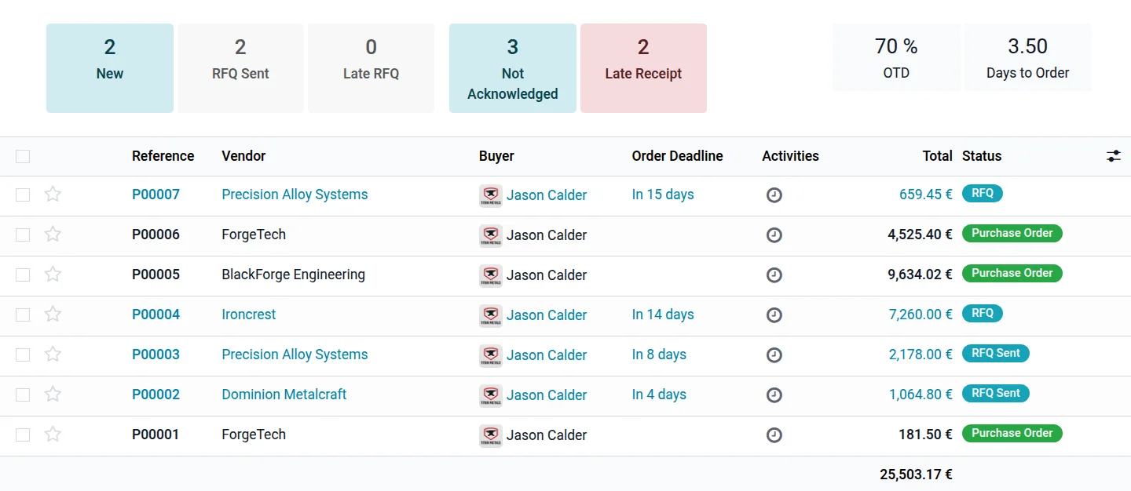Sort by the Vendor column header
This screenshot has height=491, width=1131.
pyautogui.click(x=243, y=156)
